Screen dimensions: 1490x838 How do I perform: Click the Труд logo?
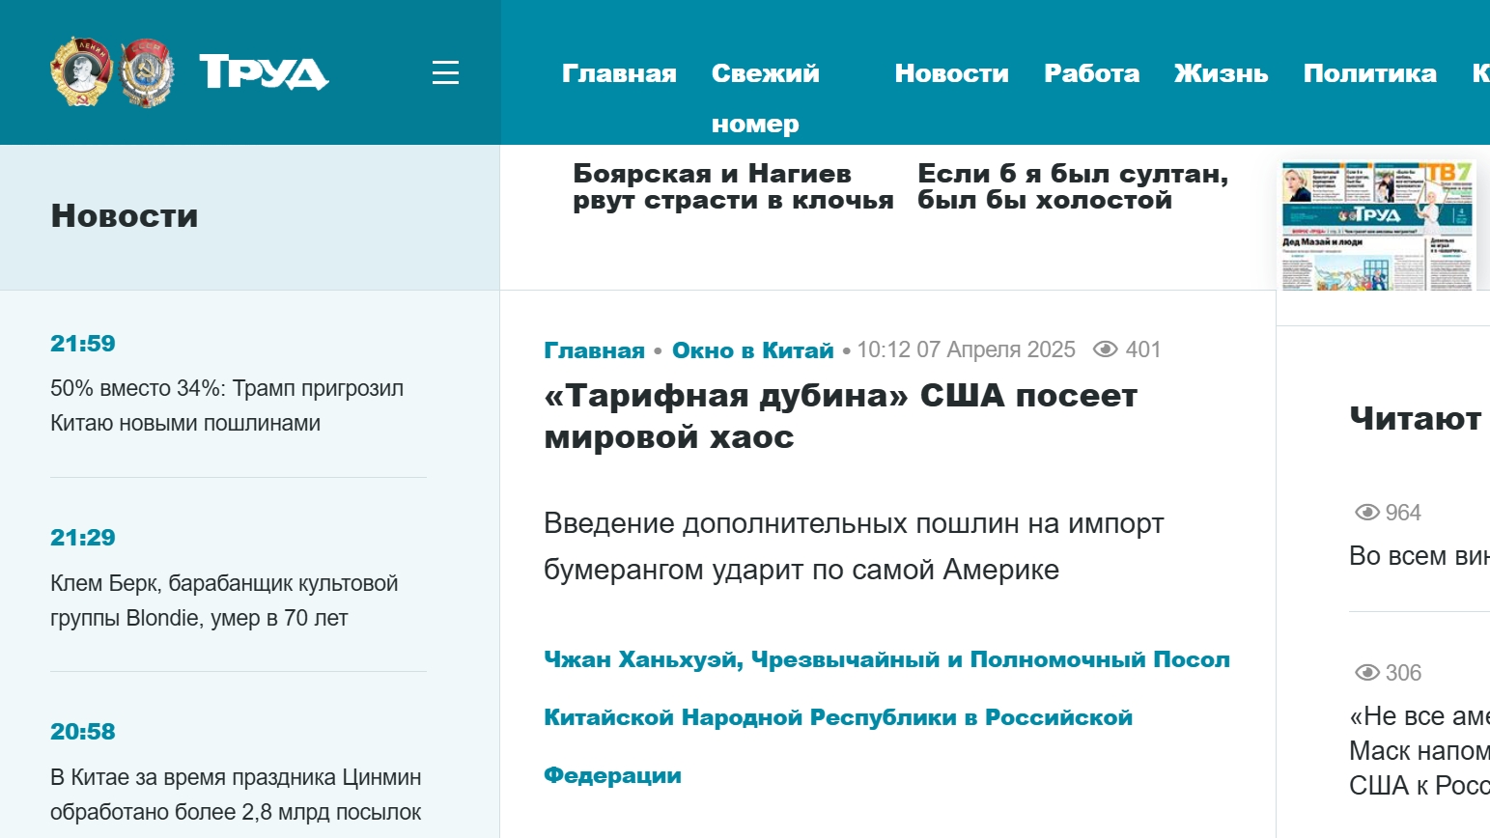(x=264, y=72)
